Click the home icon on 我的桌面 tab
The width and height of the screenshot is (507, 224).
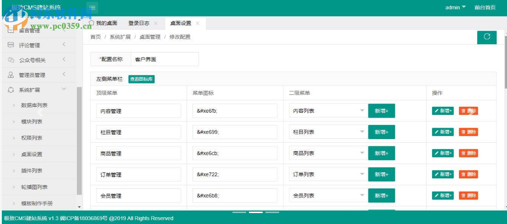tap(92, 23)
